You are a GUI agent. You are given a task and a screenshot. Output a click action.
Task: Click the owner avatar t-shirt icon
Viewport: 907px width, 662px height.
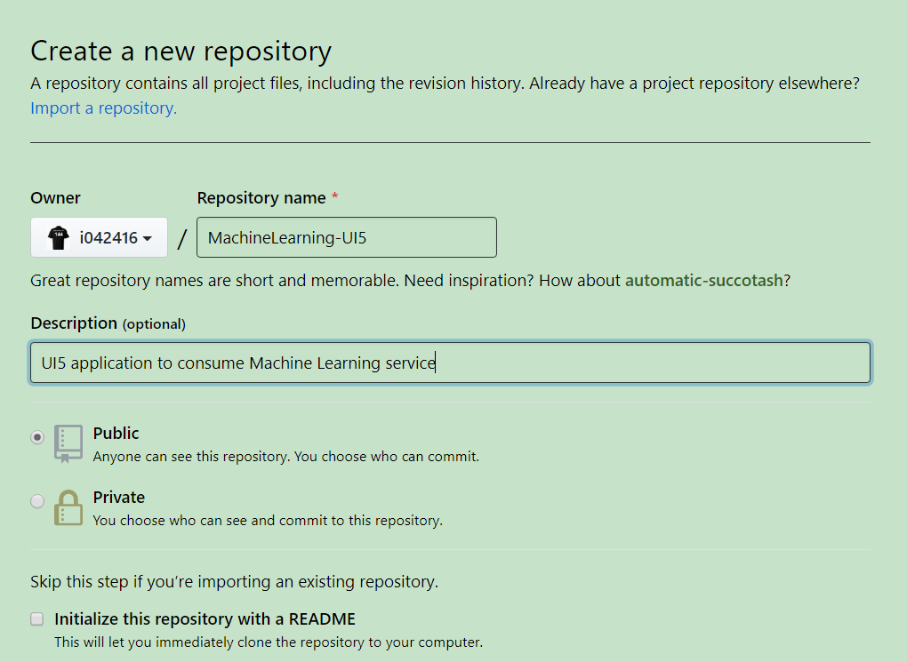pos(59,237)
